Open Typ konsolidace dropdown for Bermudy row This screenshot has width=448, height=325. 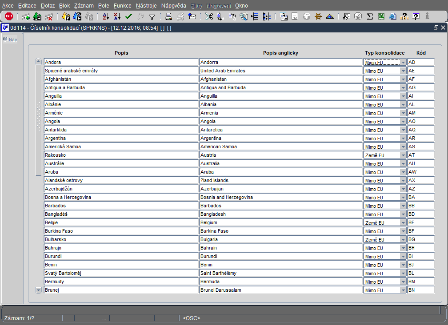coord(403,281)
